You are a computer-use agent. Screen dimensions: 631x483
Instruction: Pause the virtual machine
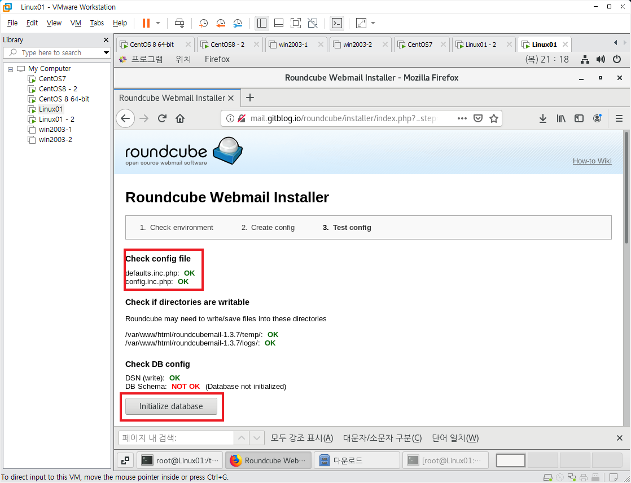[146, 23]
